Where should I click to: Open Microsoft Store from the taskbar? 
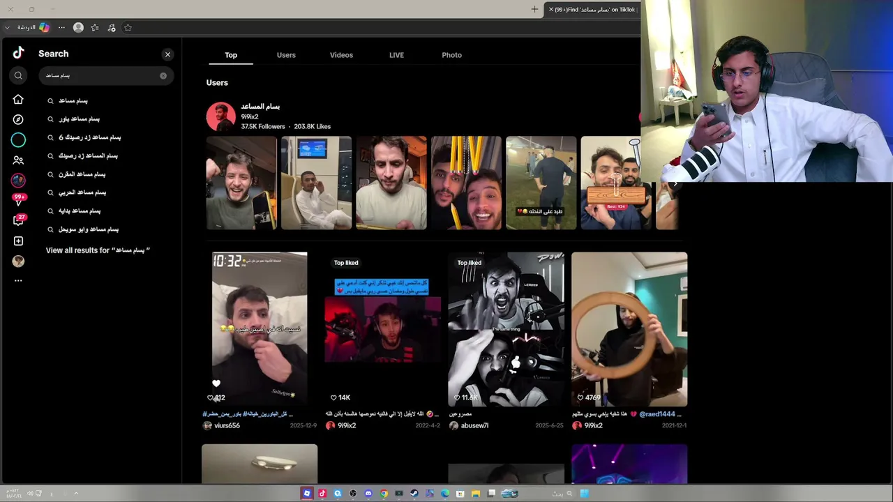[x=460, y=494]
